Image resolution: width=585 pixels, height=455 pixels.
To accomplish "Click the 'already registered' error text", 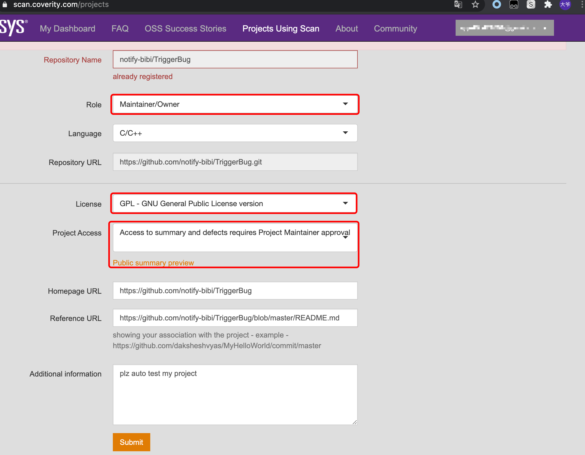I will [143, 77].
